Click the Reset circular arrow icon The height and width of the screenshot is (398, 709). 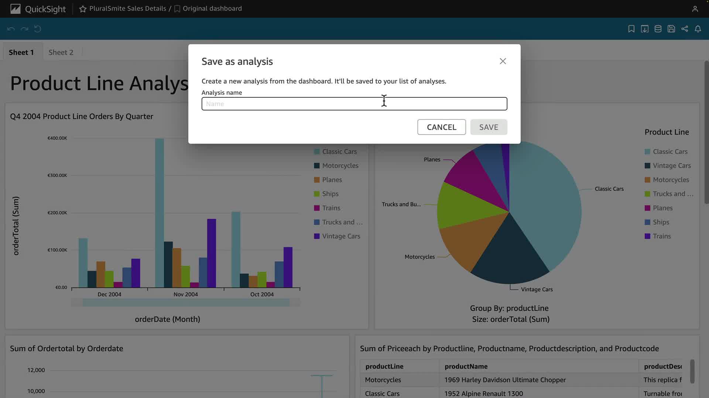click(x=38, y=29)
